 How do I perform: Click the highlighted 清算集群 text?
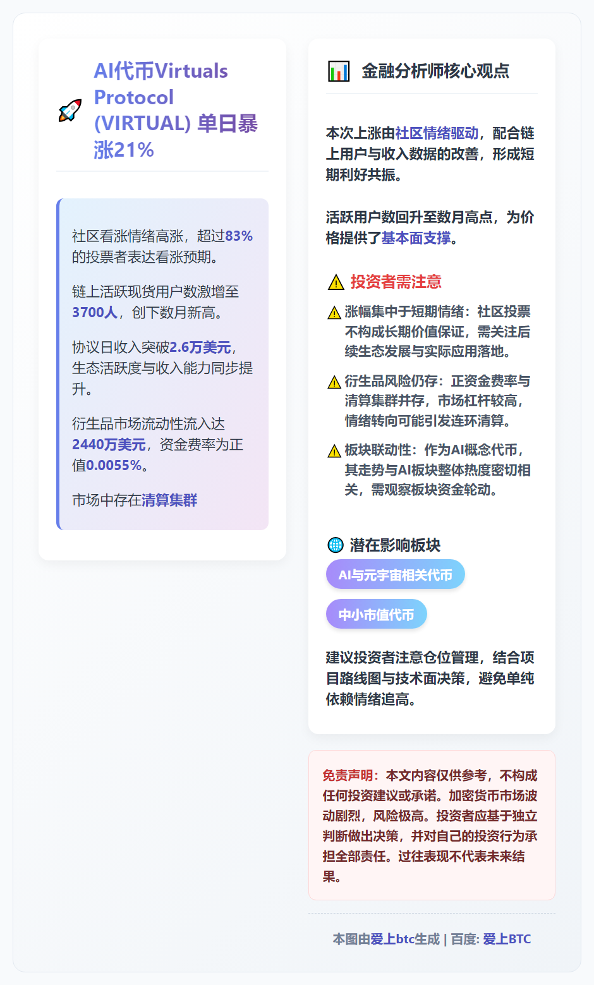click(169, 500)
